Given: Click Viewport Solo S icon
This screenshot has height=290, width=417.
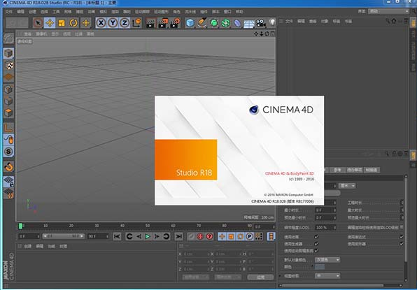Looking at the screenshot, I should coord(9,152).
